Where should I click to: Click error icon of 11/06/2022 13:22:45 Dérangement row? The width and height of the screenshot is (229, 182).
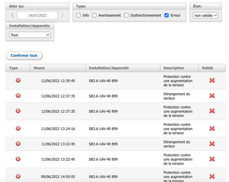(18, 144)
